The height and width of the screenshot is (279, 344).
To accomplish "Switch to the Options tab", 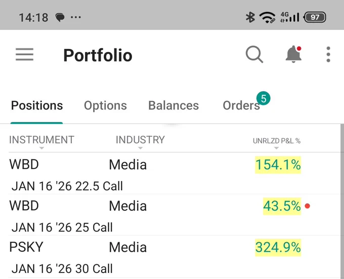I will pos(105,105).
